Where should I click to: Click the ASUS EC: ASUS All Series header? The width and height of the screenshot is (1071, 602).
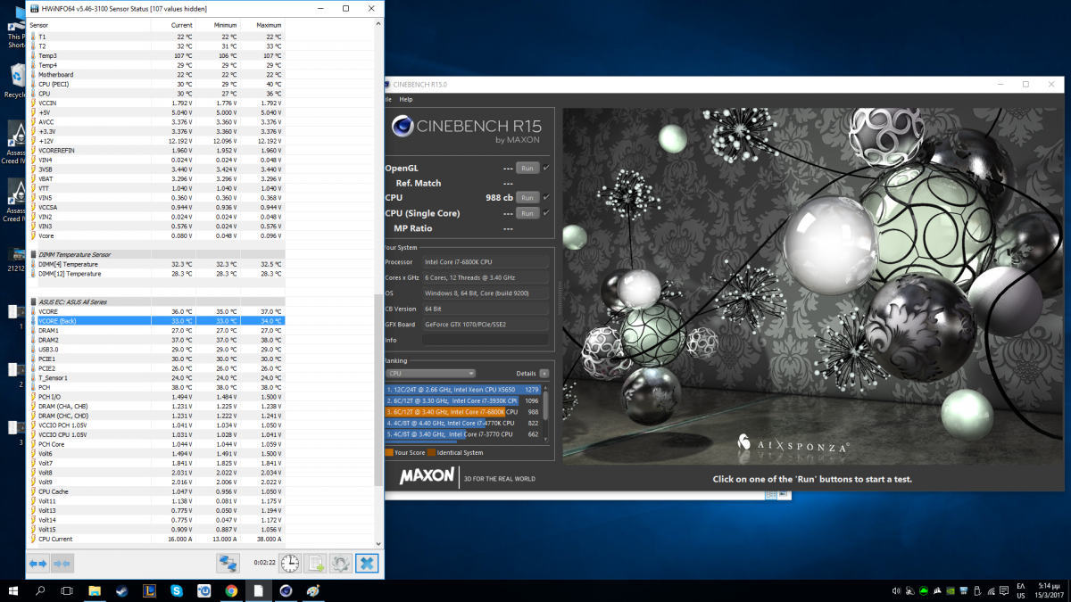tap(156, 301)
